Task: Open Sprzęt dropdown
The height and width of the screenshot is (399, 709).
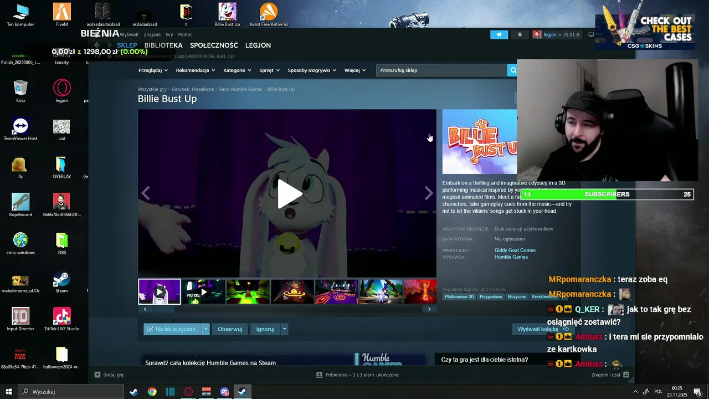Action: (x=269, y=70)
